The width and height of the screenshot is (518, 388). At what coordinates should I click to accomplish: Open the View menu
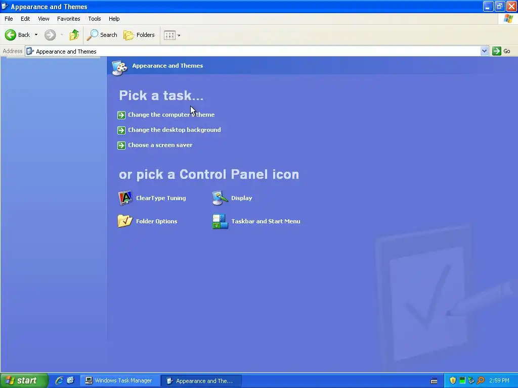coord(44,19)
